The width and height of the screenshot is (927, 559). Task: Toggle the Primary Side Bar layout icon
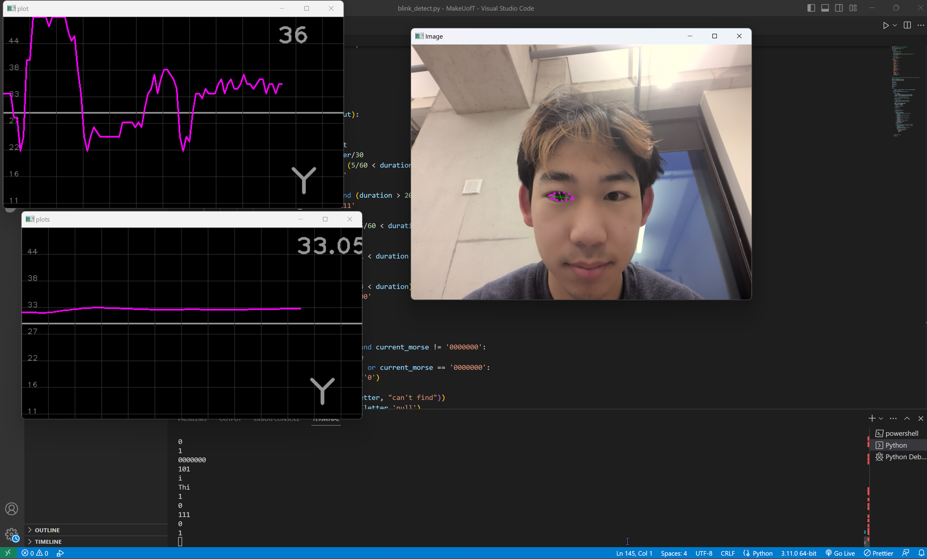pos(811,8)
